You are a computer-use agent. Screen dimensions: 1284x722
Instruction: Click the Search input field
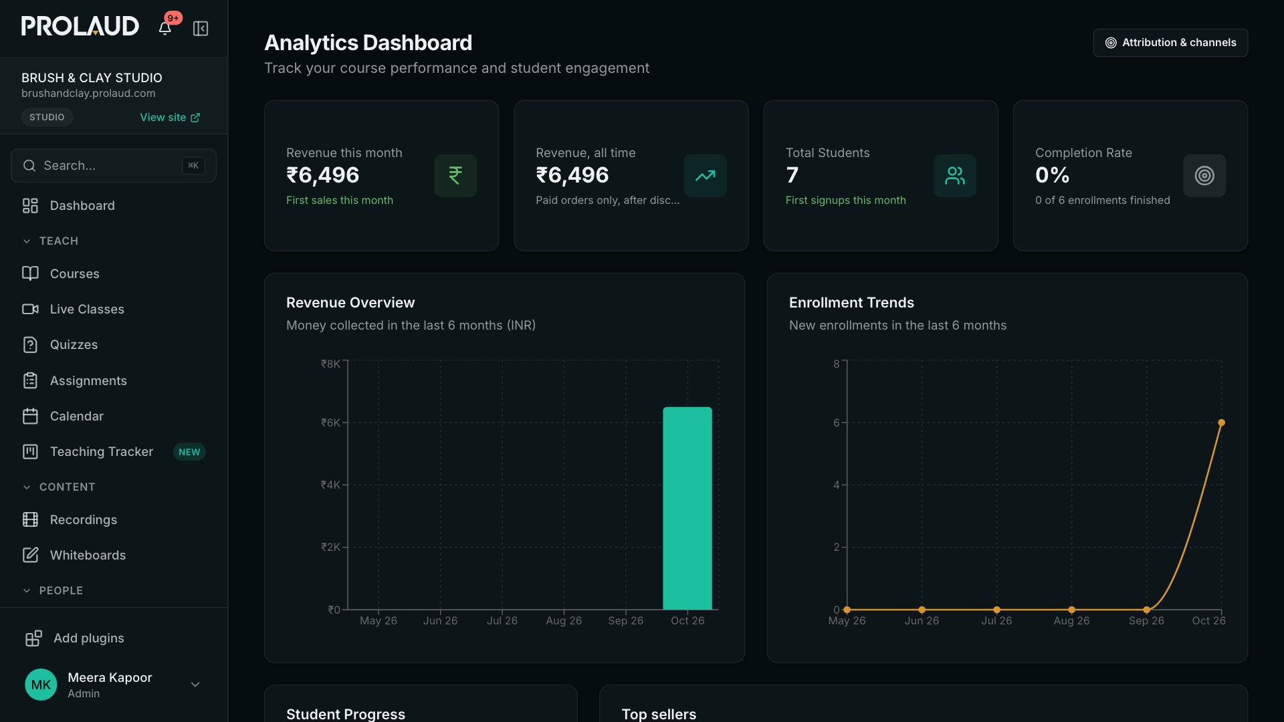[114, 165]
